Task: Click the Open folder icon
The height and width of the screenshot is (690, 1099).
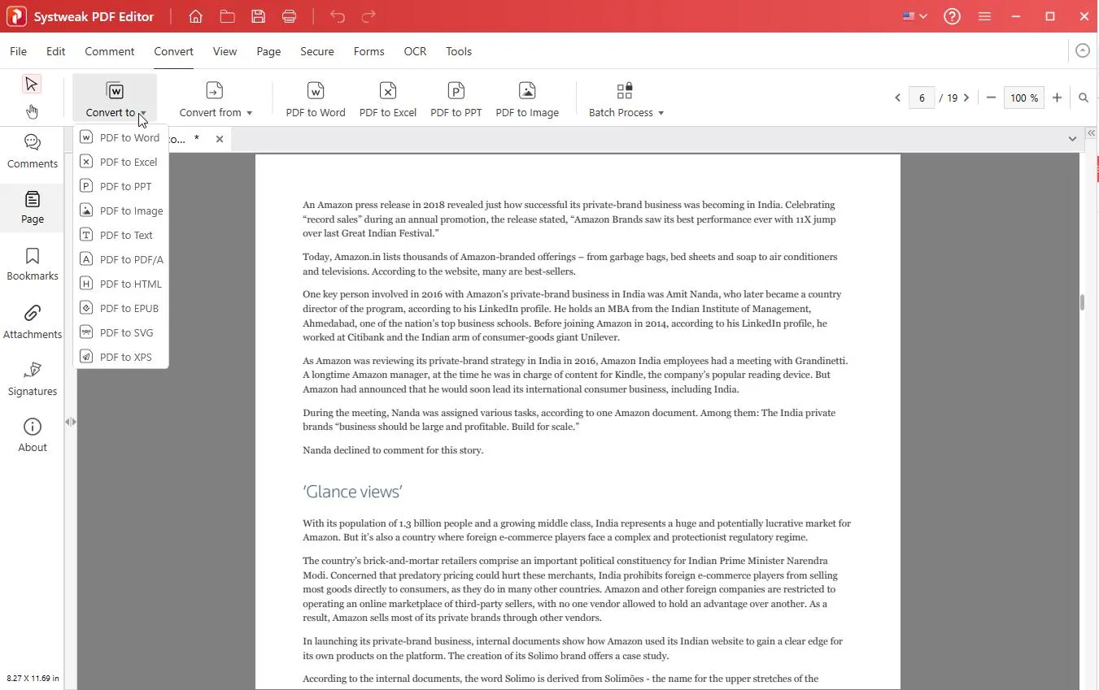Action: [227, 16]
